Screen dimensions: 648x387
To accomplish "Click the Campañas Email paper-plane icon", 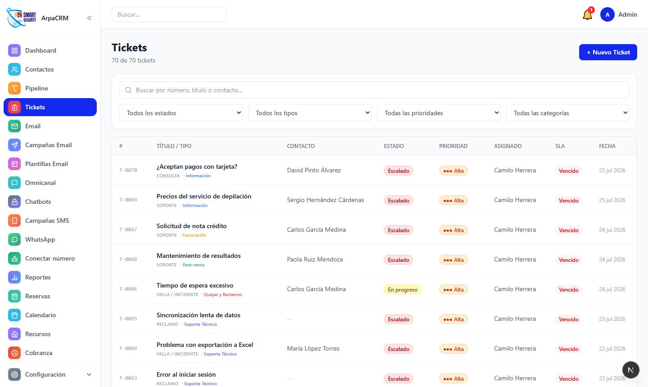I will (x=14, y=145).
